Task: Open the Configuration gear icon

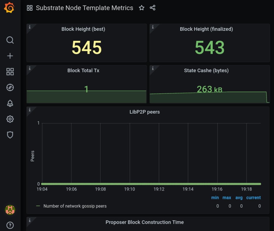Action: [10, 119]
